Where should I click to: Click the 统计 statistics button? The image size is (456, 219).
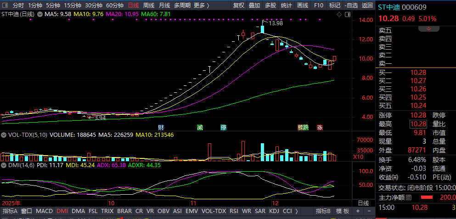tap(287, 5)
